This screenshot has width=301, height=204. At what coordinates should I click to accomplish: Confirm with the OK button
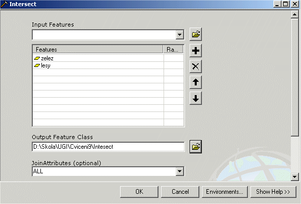point(139,192)
